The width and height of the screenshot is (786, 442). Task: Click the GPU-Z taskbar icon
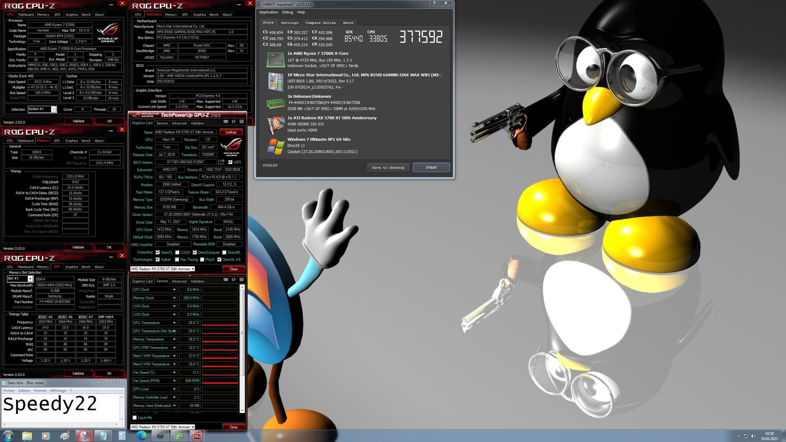[179, 436]
